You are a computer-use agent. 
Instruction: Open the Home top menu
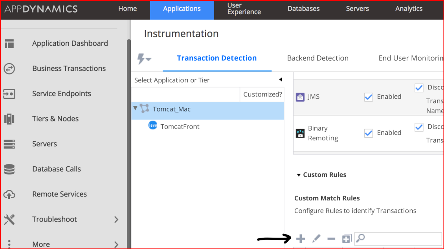(x=127, y=9)
